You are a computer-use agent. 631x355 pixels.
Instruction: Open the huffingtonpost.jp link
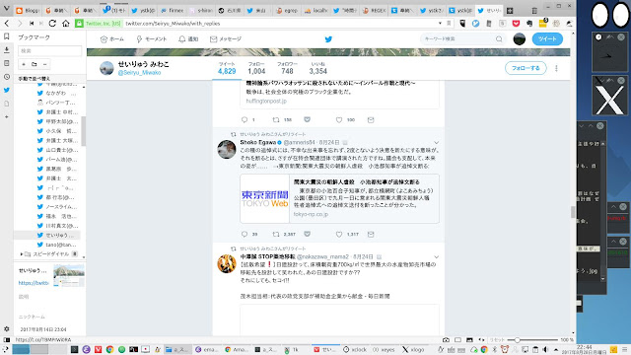point(266,101)
